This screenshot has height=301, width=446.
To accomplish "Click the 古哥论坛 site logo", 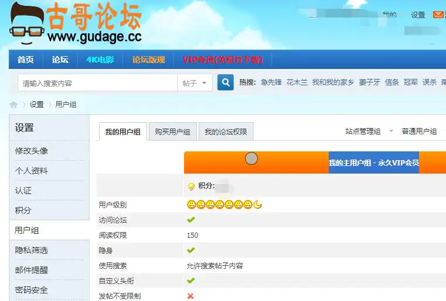I will pyautogui.click(x=76, y=23).
